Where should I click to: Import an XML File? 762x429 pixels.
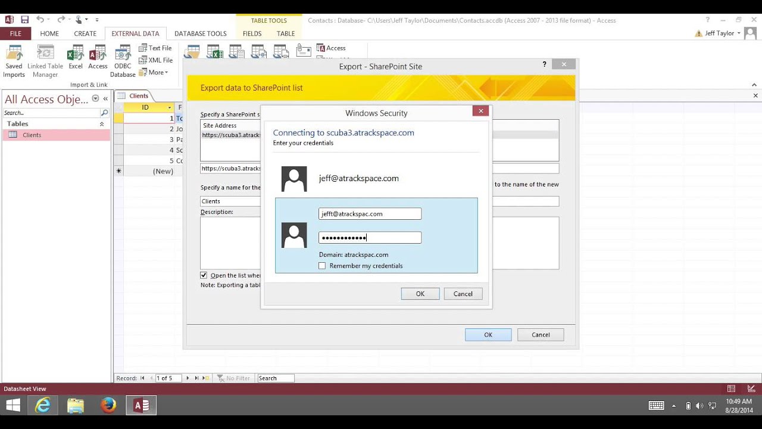155,60
